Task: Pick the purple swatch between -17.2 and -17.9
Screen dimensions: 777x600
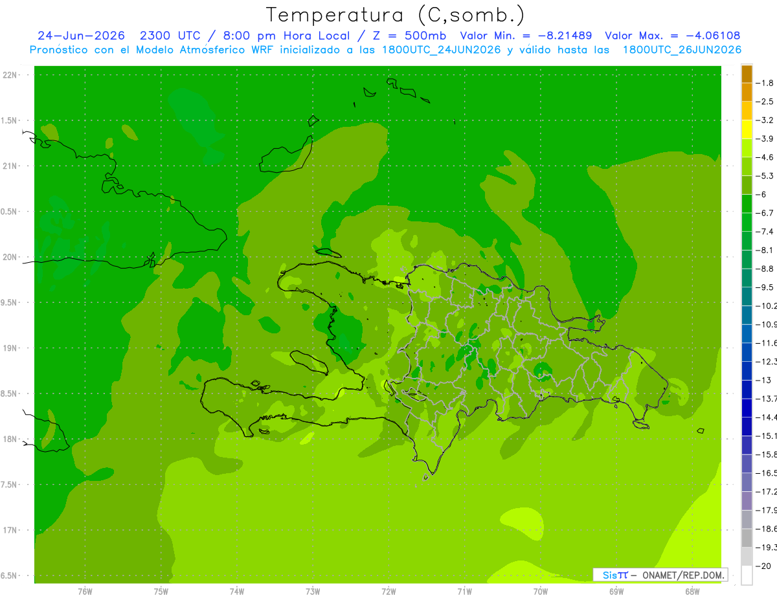Action: coord(747,501)
